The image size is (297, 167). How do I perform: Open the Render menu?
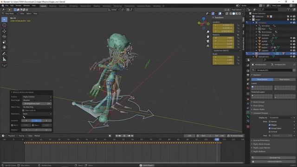coord(19,6)
